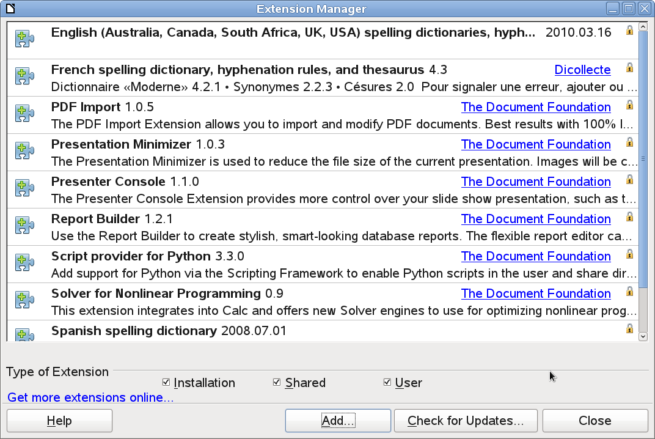The image size is (655, 439).
Task: Select the French spelling dictionary entry title
Action: [x=238, y=70]
